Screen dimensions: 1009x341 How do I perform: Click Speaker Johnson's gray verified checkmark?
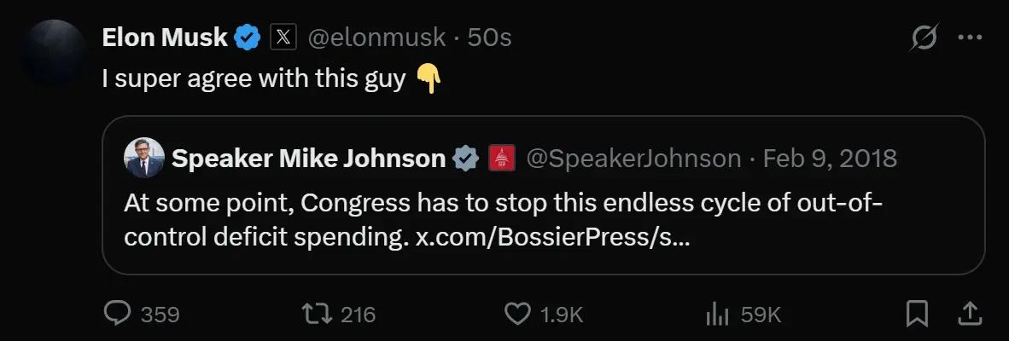(465, 159)
